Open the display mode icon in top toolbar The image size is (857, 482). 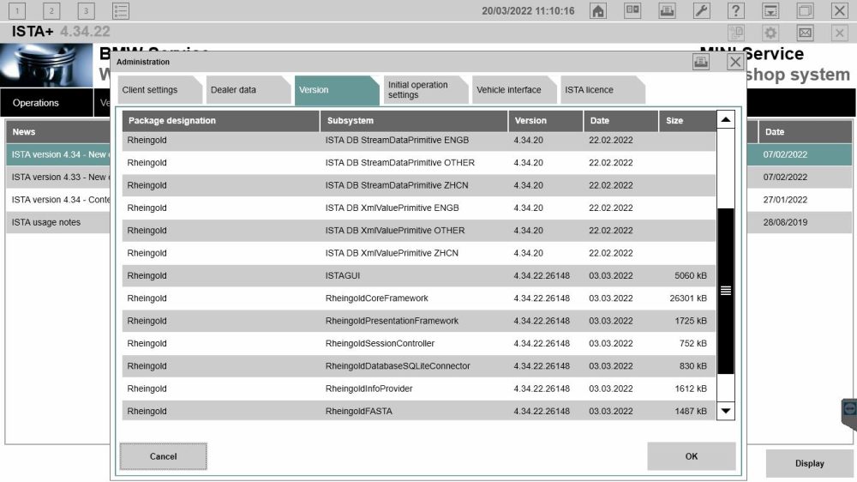click(x=632, y=10)
